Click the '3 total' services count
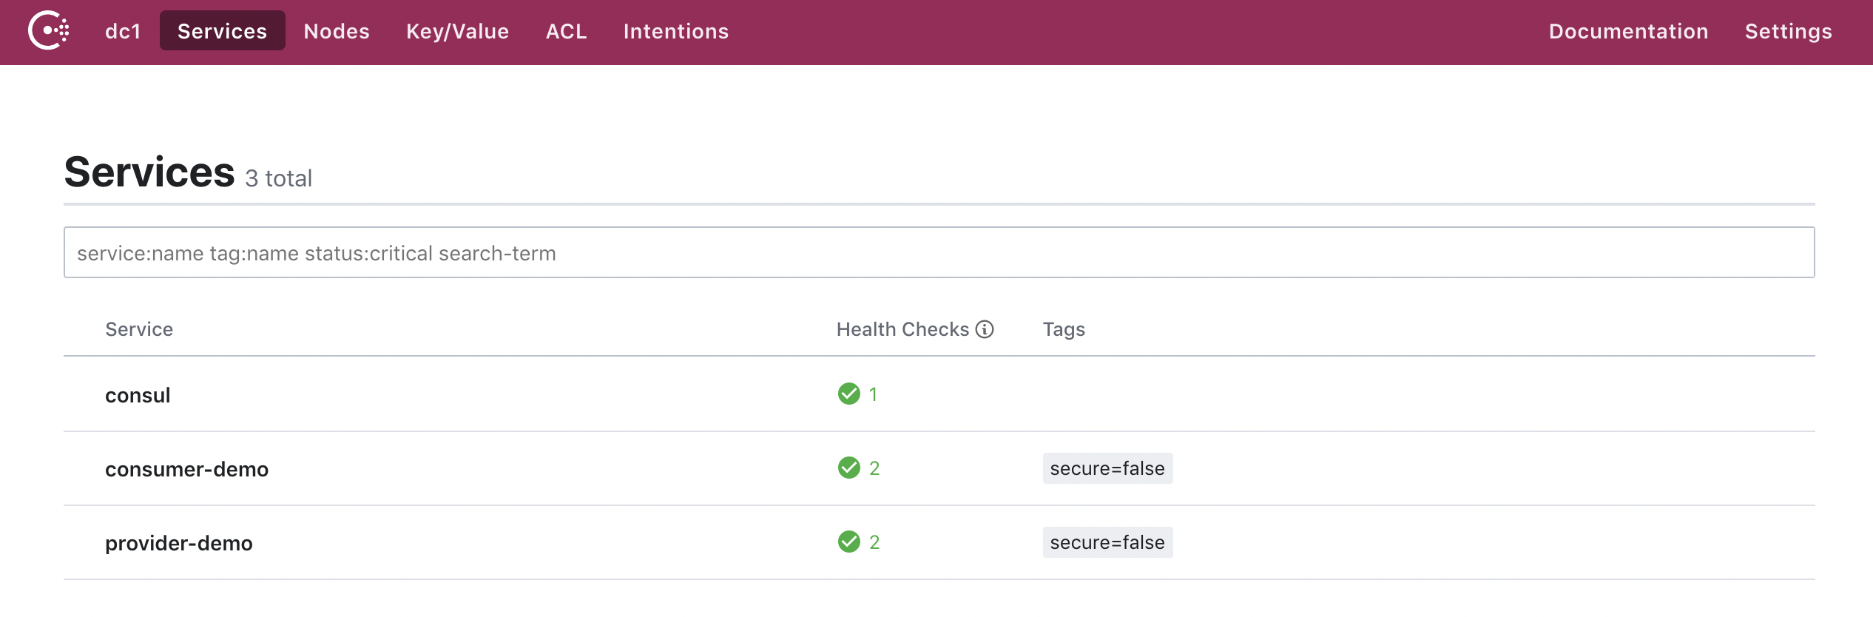 (279, 178)
